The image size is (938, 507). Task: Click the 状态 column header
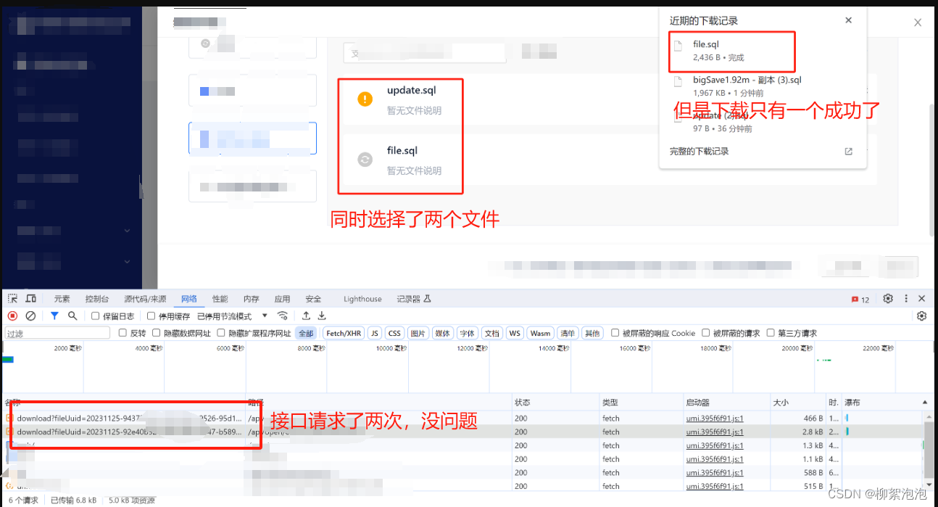(523, 403)
